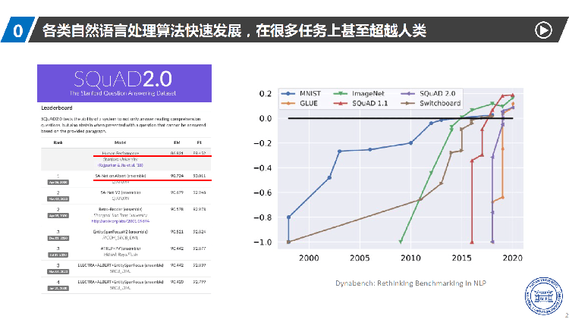The width and height of the screenshot is (569, 319).
Task: Select the GLUE legend entry
Action: tap(300, 103)
